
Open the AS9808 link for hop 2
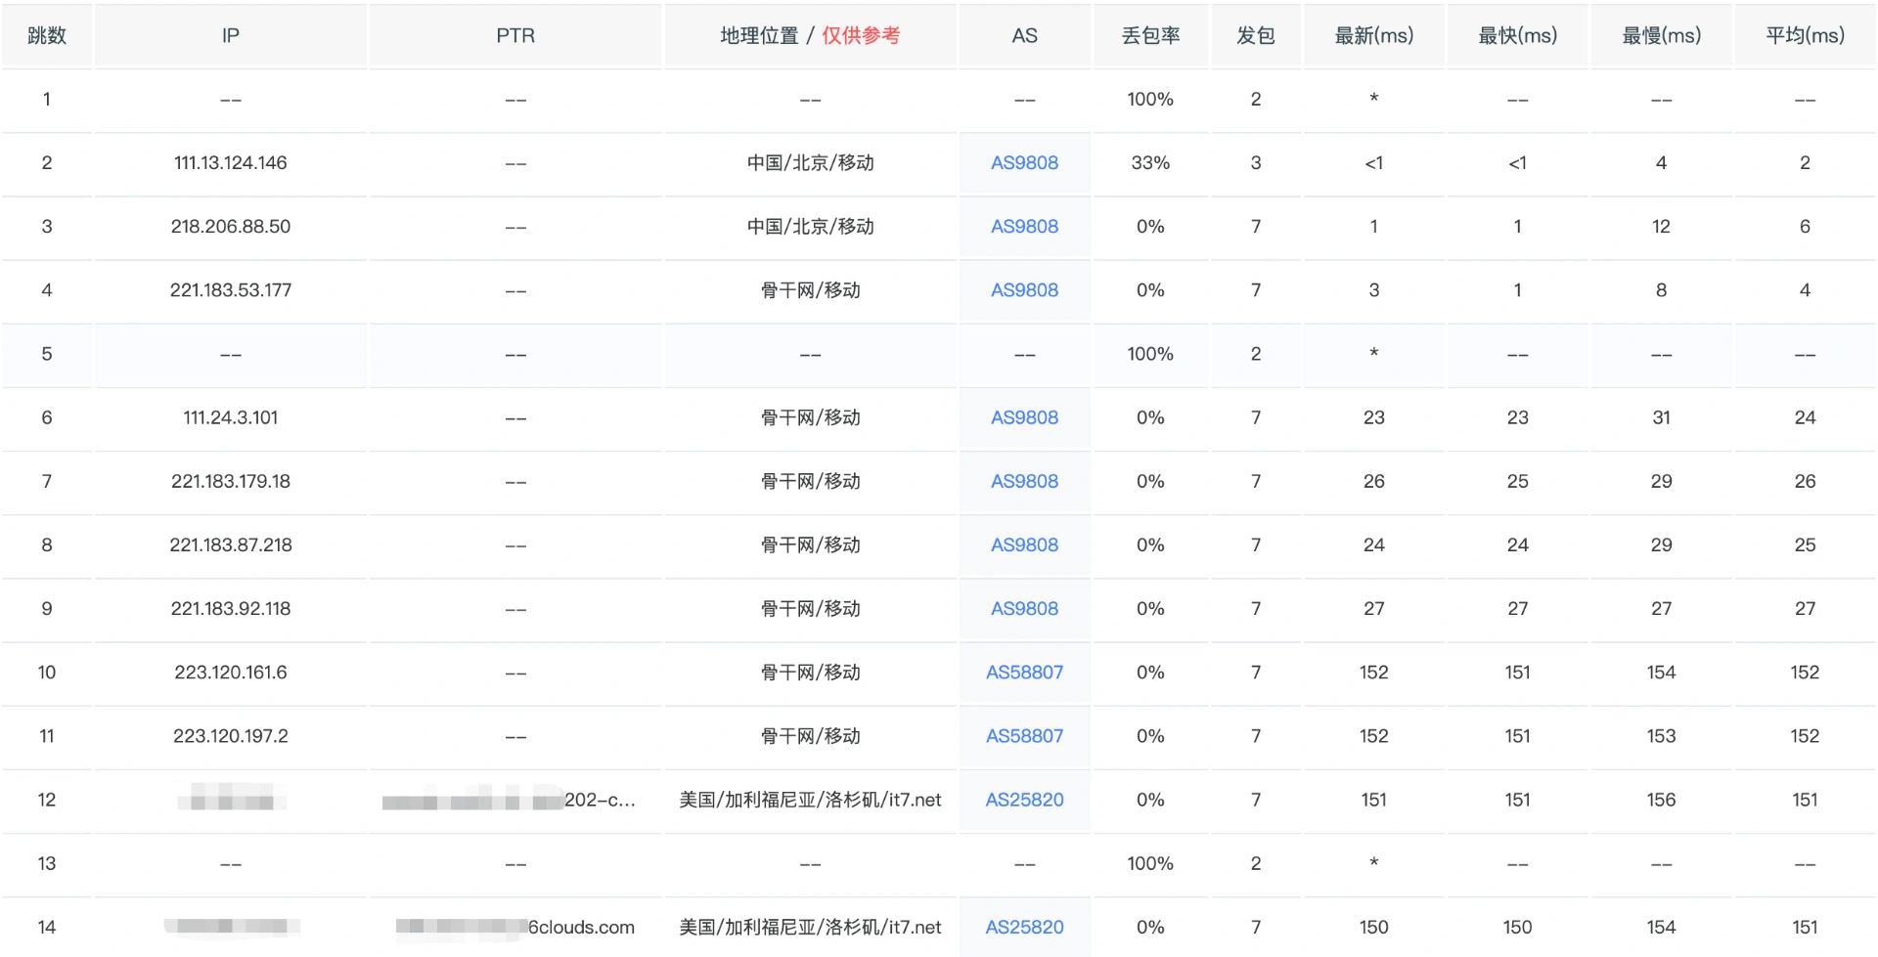point(1024,163)
